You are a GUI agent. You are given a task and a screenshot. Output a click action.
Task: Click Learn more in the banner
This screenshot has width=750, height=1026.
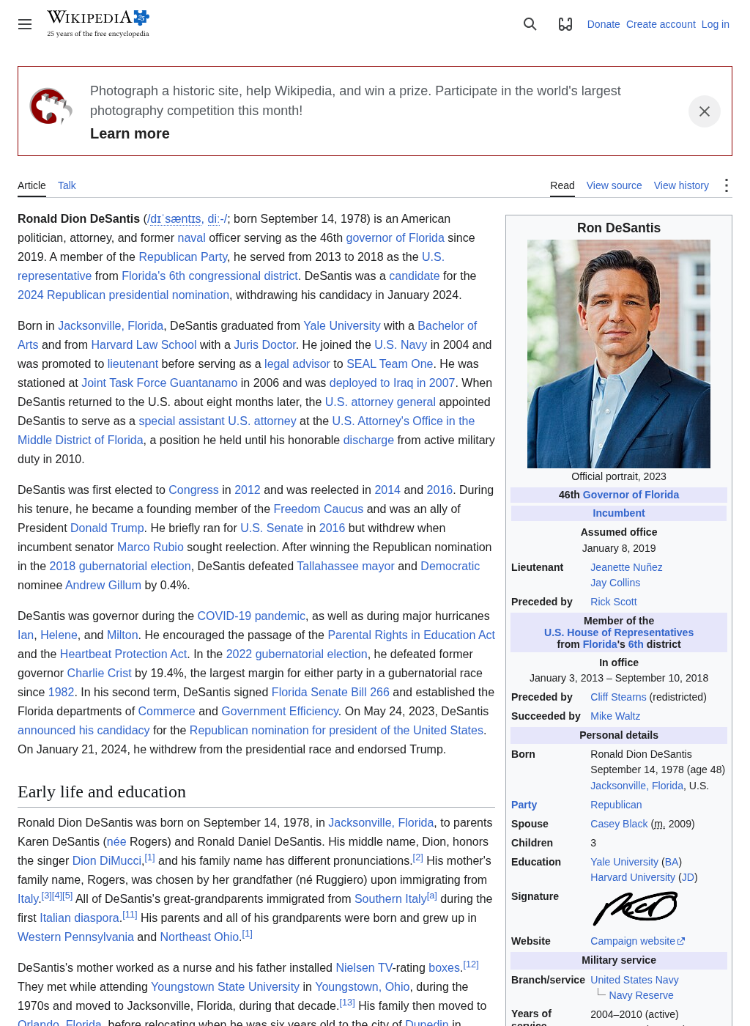click(130, 133)
